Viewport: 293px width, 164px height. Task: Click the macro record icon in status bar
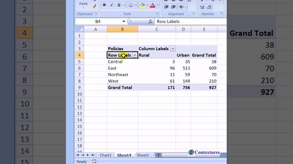94,161
